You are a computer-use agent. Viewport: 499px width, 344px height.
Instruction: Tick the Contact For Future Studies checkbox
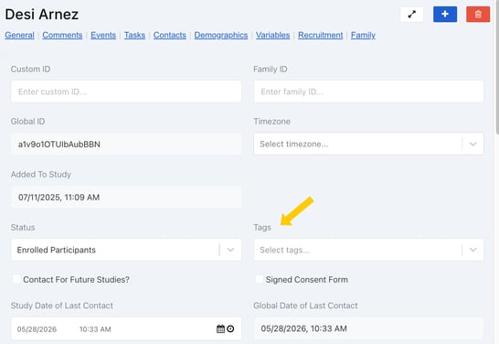point(16,279)
